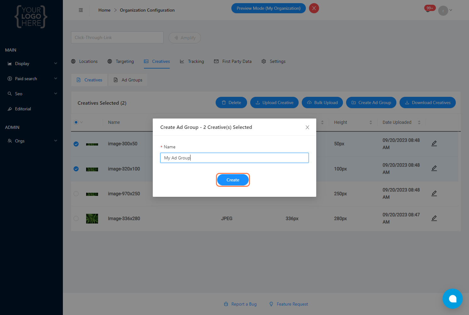This screenshot has width=469, height=315.
Task: Switch to the Settings tab
Action: coord(273,61)
